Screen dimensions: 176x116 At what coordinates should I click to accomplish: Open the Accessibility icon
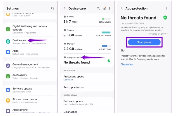click(8, 76)
